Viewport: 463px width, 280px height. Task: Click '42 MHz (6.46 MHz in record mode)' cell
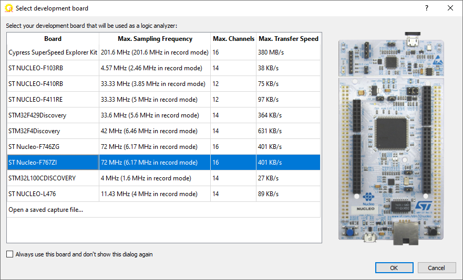coord(155,131)
